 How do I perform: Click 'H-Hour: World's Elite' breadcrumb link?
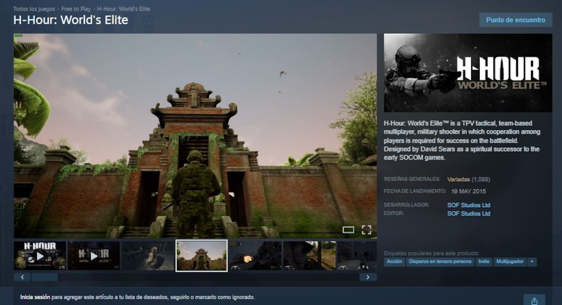point(124,9)
